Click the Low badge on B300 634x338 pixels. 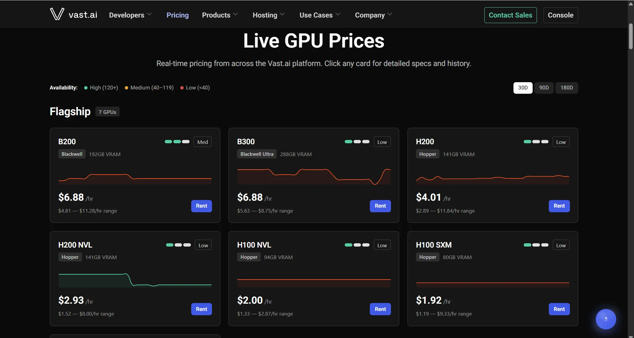[382, 142]
